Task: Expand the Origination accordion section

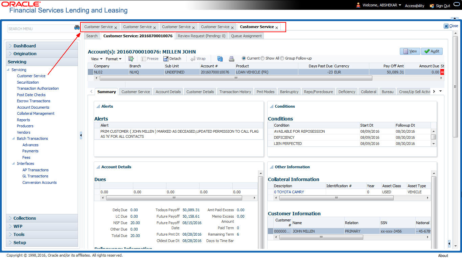Action: (42, 53)
